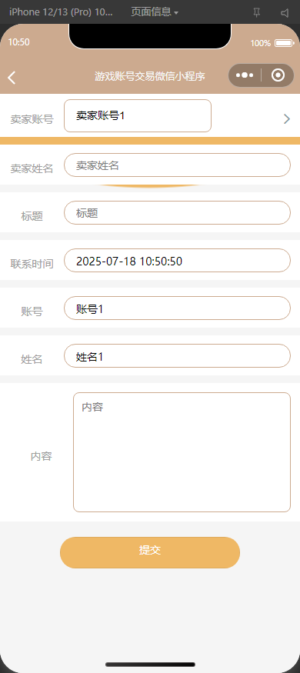Viewport: 300px width, 673px height.
Task: Open the 联系时间 date-time field
Action: 177,261
